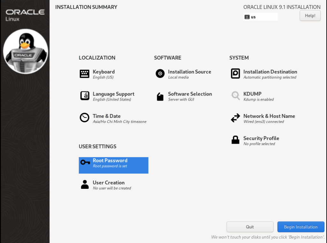Image resolution: width=327 pixels, height=243 pixels.
Task: Open the 'Asia/Ho Chi Minh City timezone' setting
Action: 119,122
